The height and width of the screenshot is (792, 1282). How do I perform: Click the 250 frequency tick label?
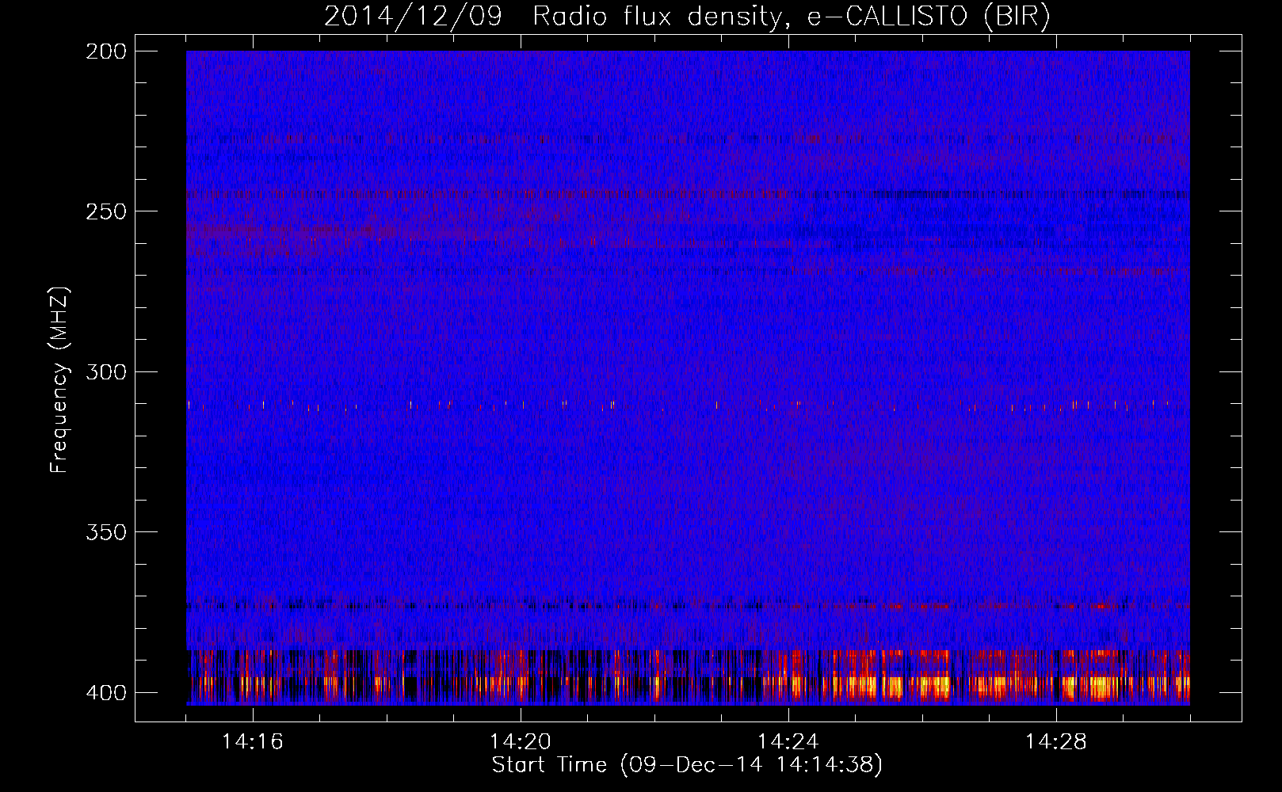tap(105, 211)
